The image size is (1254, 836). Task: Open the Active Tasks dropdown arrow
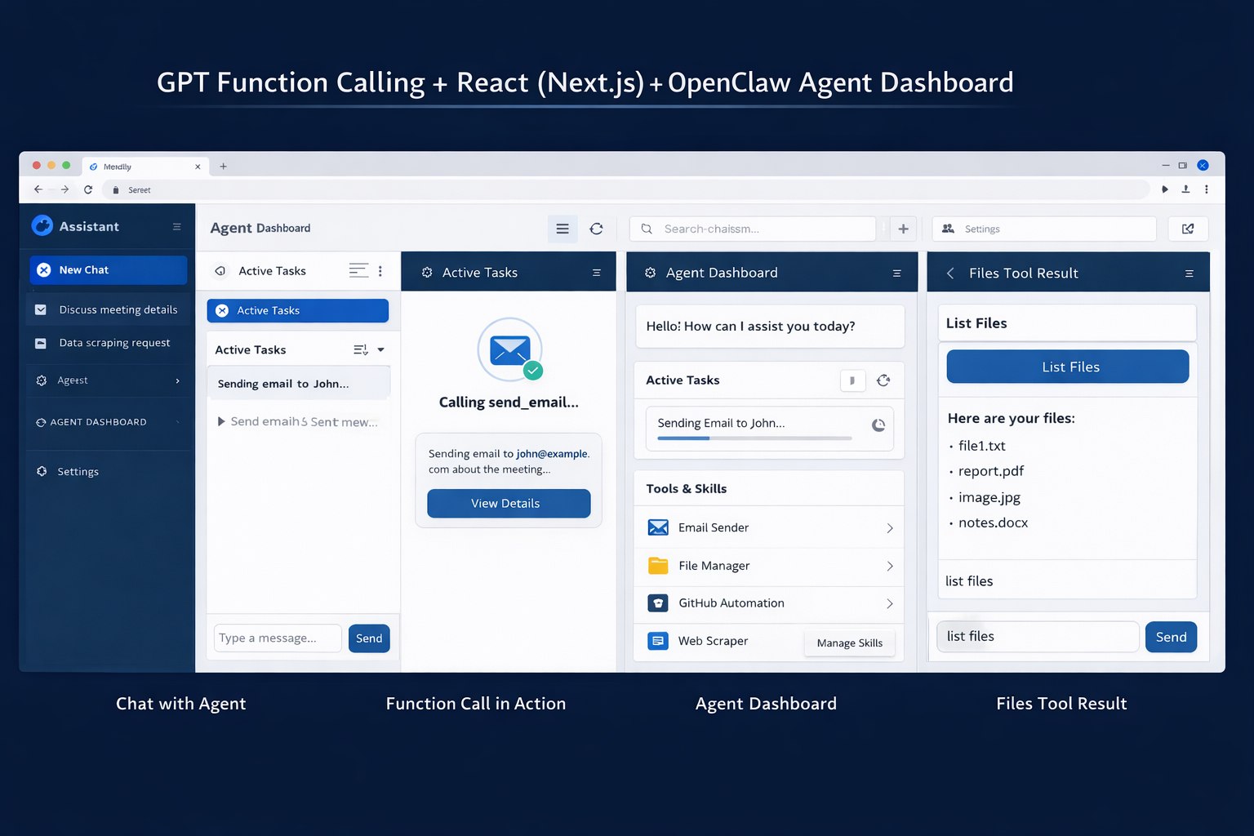pos(381,349)
